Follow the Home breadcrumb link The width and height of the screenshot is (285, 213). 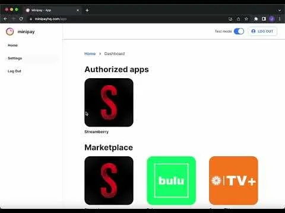pos(90,54)
